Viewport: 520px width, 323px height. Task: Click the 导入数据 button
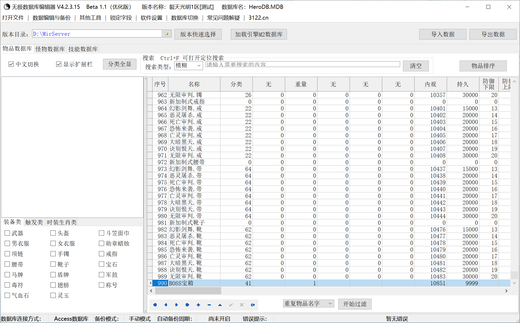[443, 34]
